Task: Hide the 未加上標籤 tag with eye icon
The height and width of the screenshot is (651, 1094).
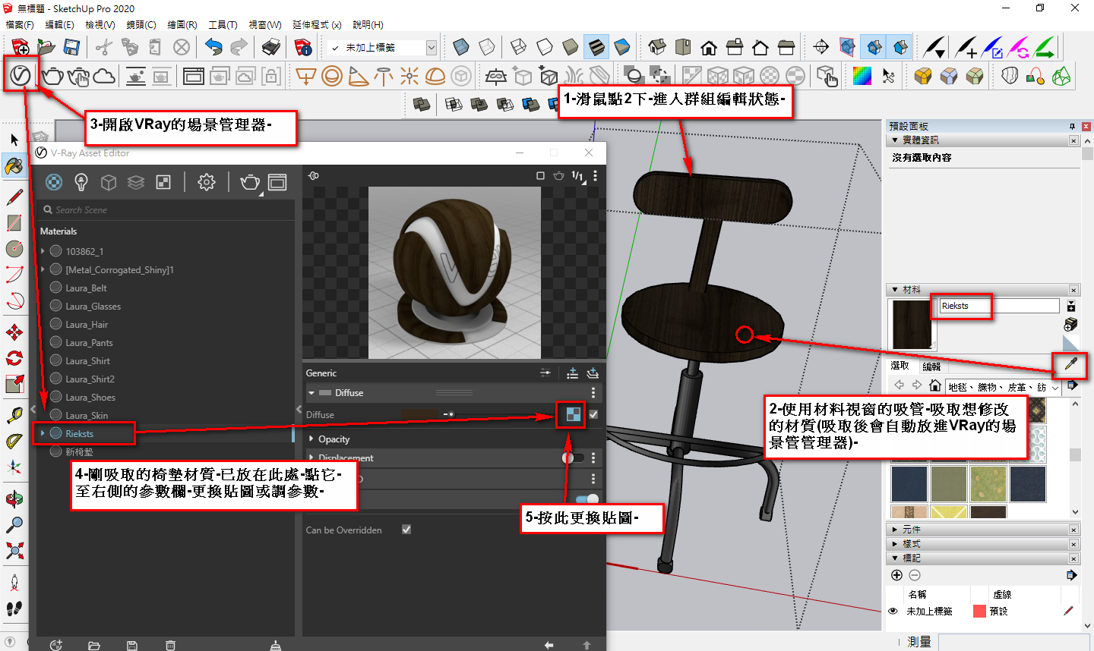Action: coord(893,611)
